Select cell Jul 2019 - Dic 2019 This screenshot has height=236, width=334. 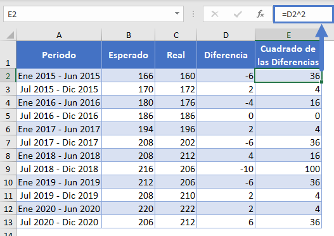(59, 195)
